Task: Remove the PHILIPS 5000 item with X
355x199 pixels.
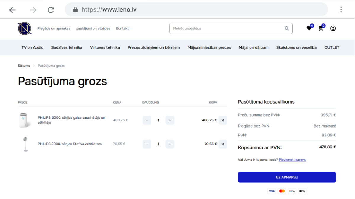Action: point(223,120)
